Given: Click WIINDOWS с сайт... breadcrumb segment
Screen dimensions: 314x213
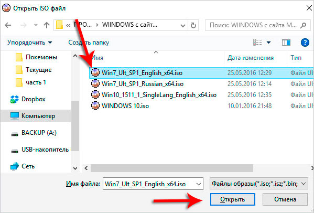Looking at the screenshot, I should coord(129,25).
